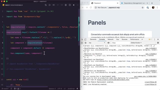Expand the object logged for BaseIcon
The height and width of the screenshot is (90, 160).
point(83,56)
